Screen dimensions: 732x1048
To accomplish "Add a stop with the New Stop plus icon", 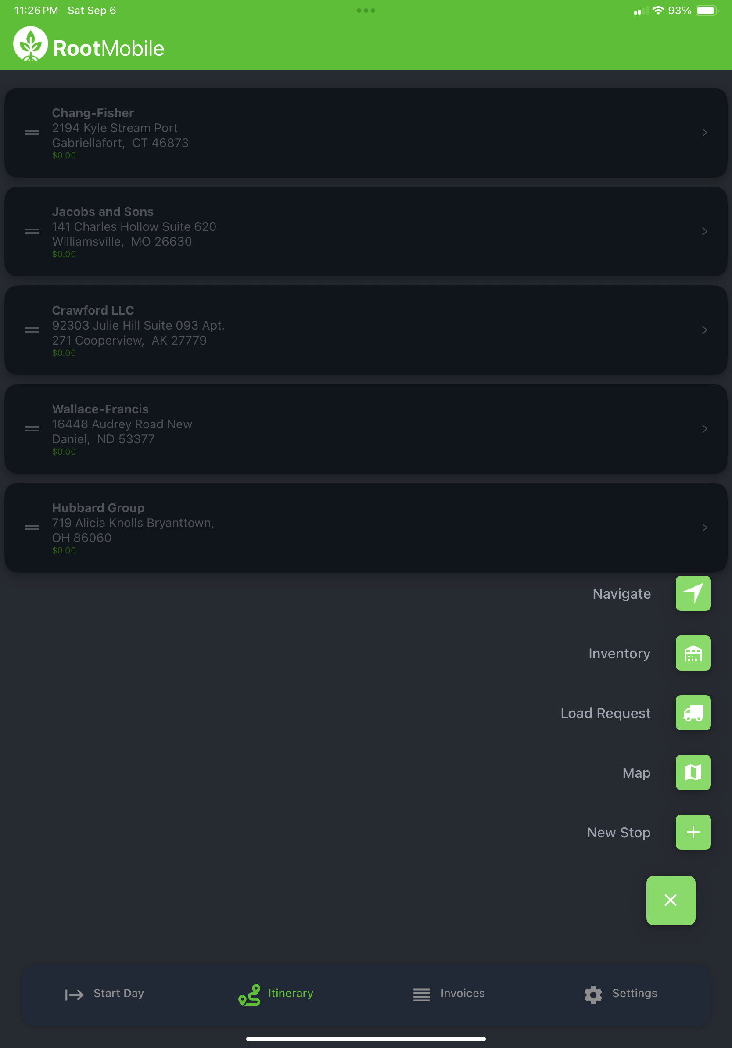I will [693, 832].
